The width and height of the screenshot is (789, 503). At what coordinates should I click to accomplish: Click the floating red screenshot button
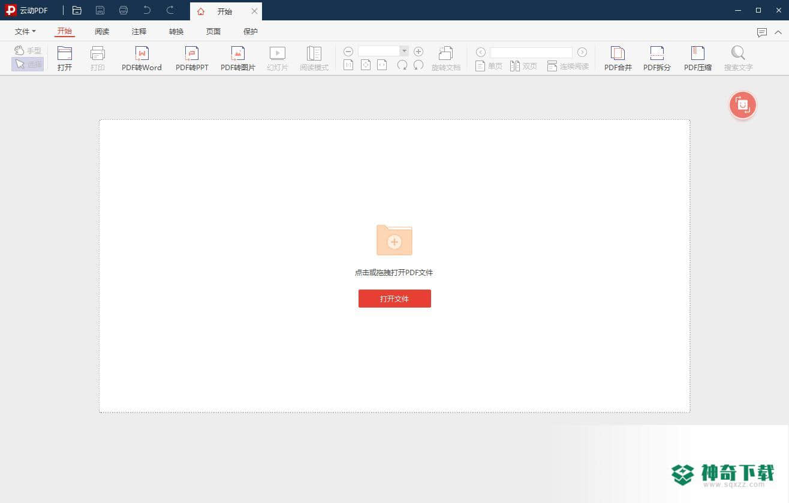click(x=743, y=106)
